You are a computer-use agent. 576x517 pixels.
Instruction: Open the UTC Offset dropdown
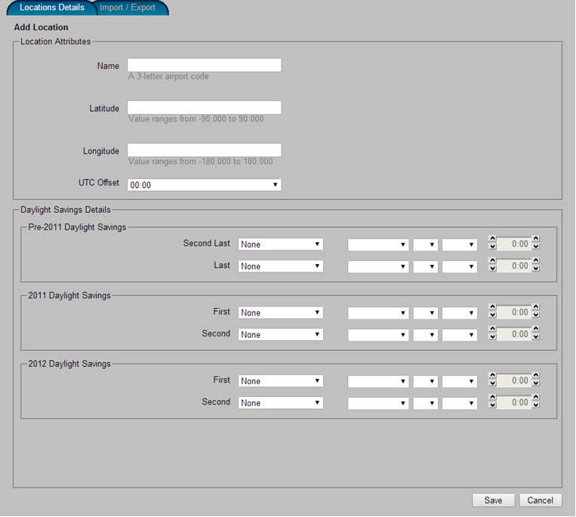tap(205, 185)
